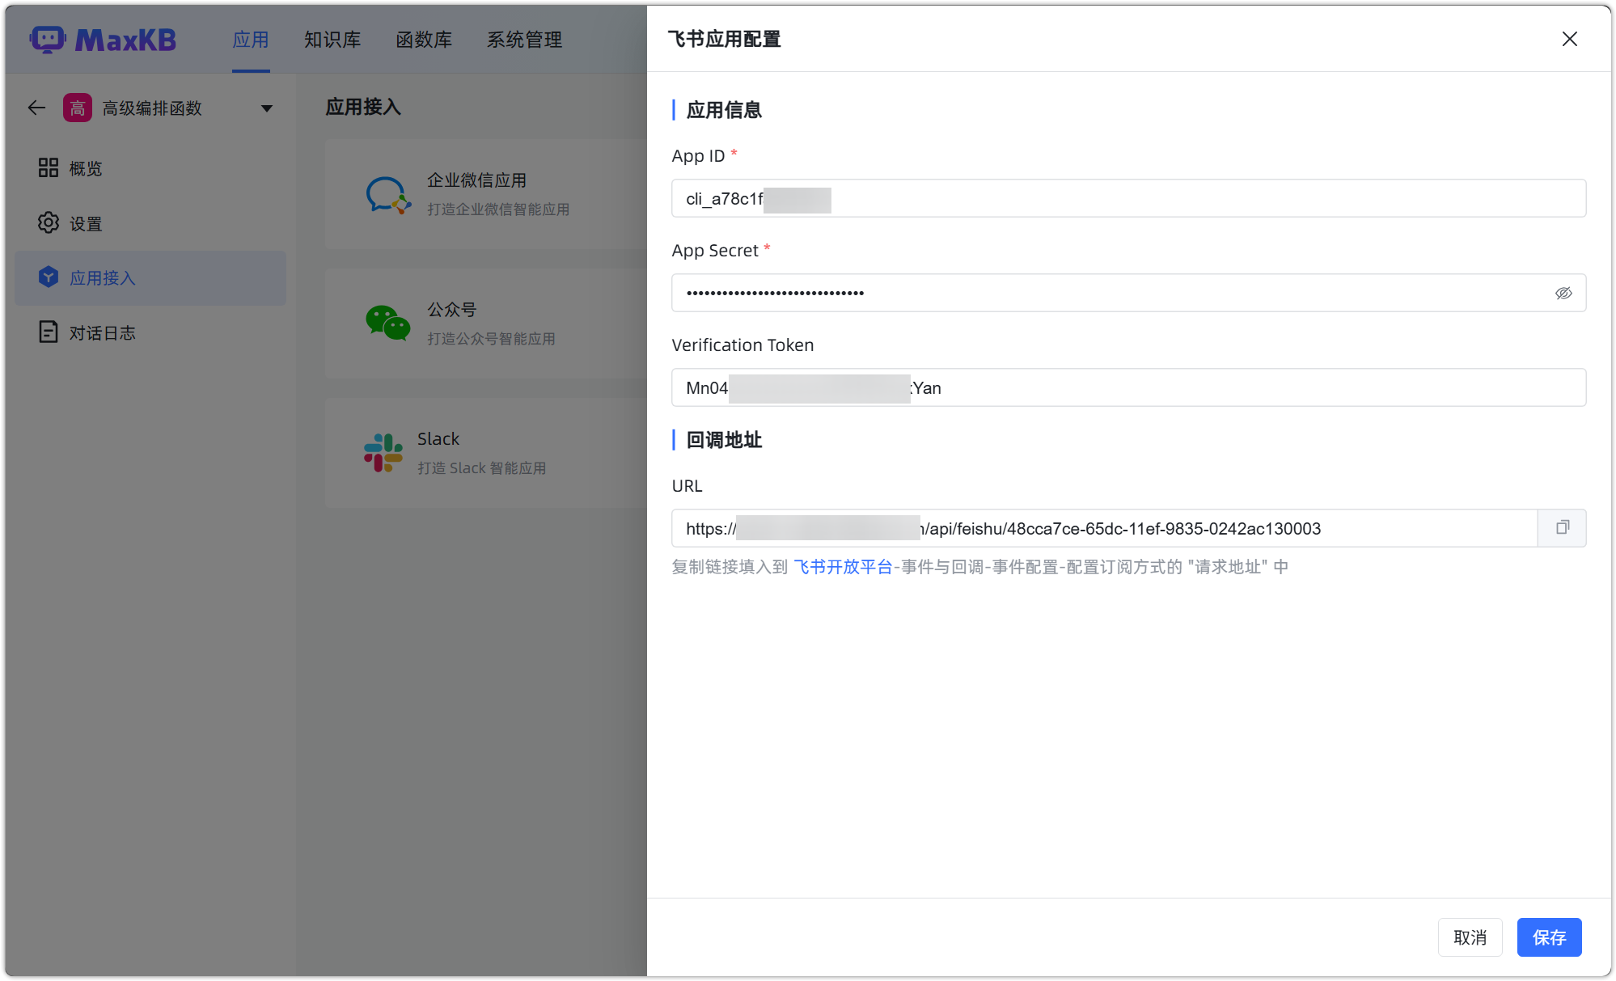
Task: Click the 设置 gear icon in sidebar
Action: [x=48, y=223]
